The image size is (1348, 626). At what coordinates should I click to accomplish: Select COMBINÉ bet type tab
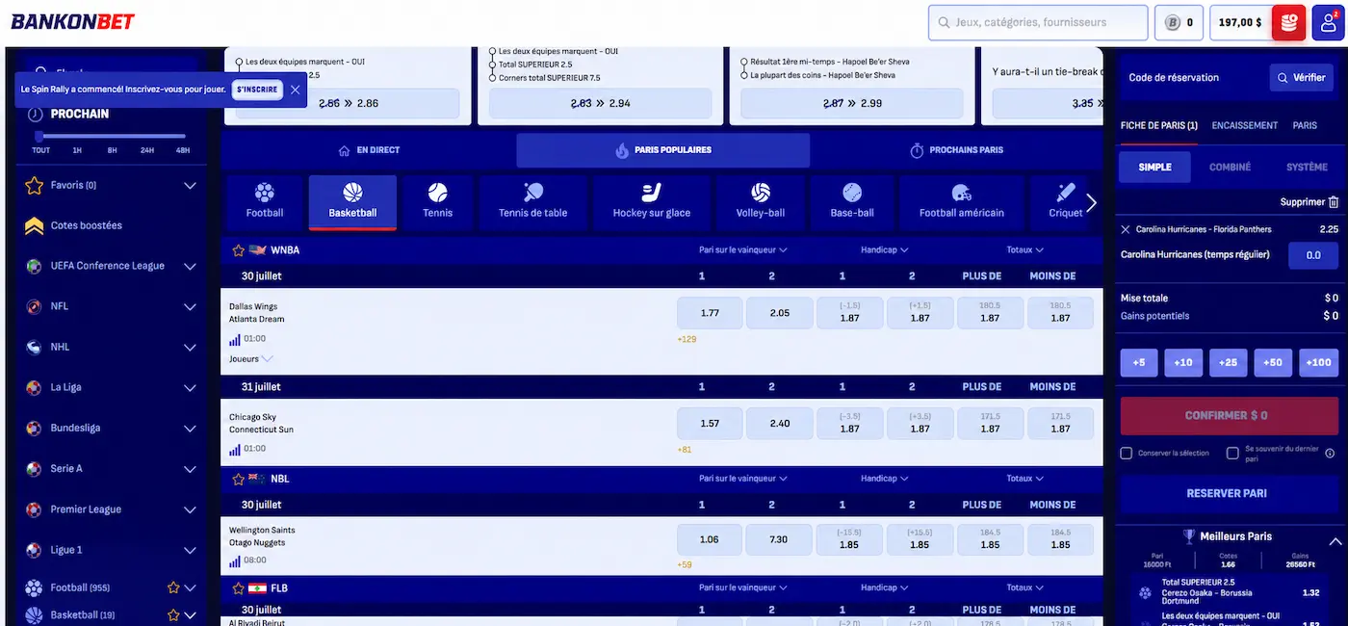[1230, 168]
